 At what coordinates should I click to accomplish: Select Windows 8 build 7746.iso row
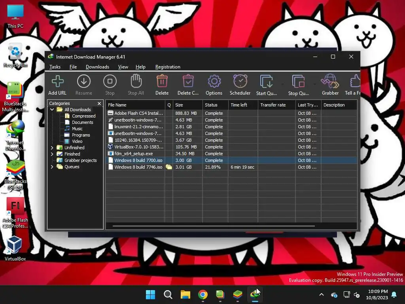tap(231, 167)
